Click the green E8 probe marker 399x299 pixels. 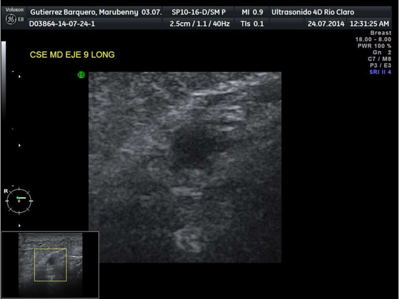(x=81, y=75)
